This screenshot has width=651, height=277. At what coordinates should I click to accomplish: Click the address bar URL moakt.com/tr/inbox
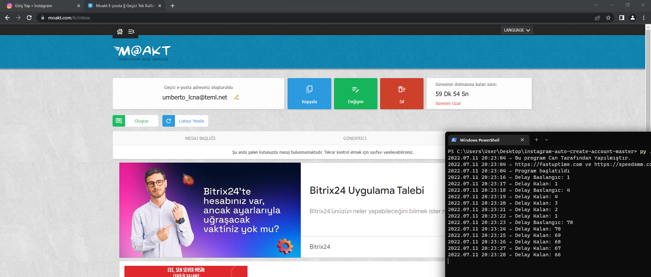point(69,18)
